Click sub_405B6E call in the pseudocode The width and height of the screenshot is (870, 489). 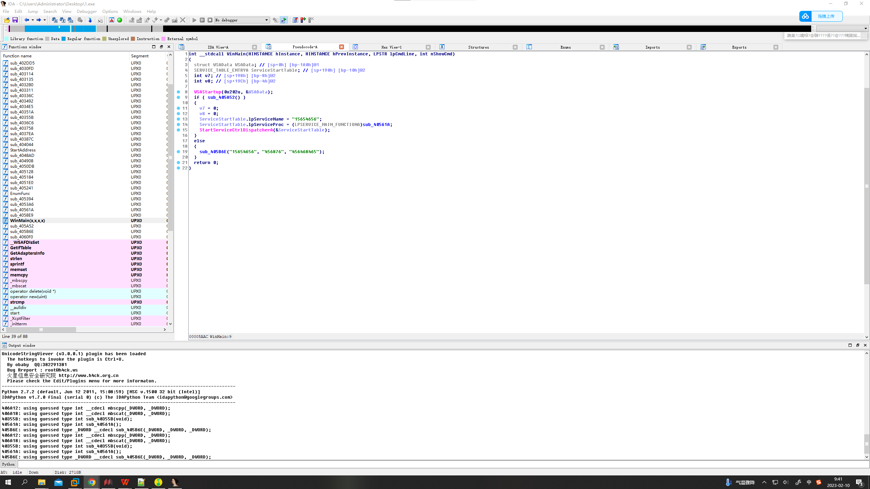tap(213, 152)
